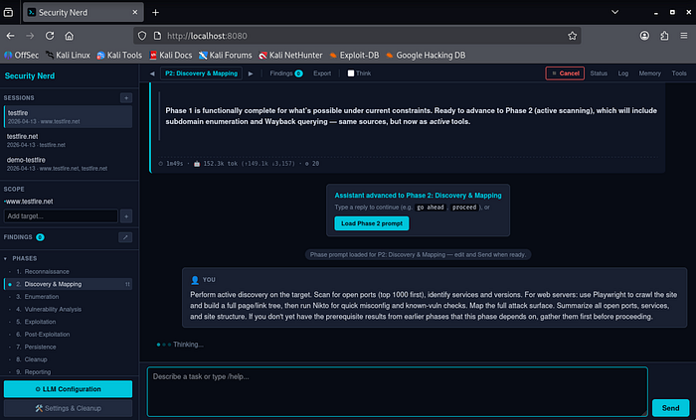The width and height of the screenshot is (696, 420).
Task: Open the shield tracking protection icon
Action: click(142, 36)
